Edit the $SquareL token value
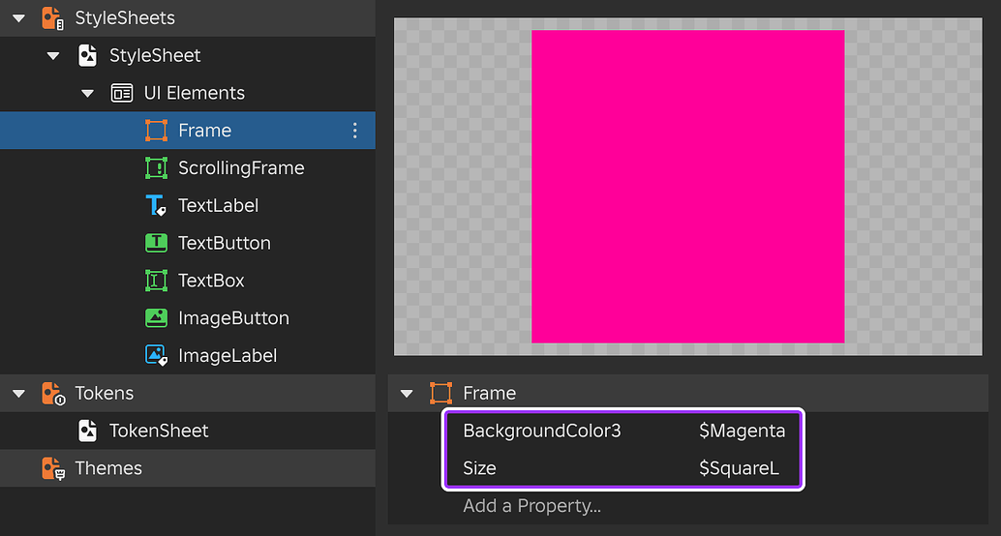The width and height of the screenshot is (1001, 536). click(x=740, y=468)
